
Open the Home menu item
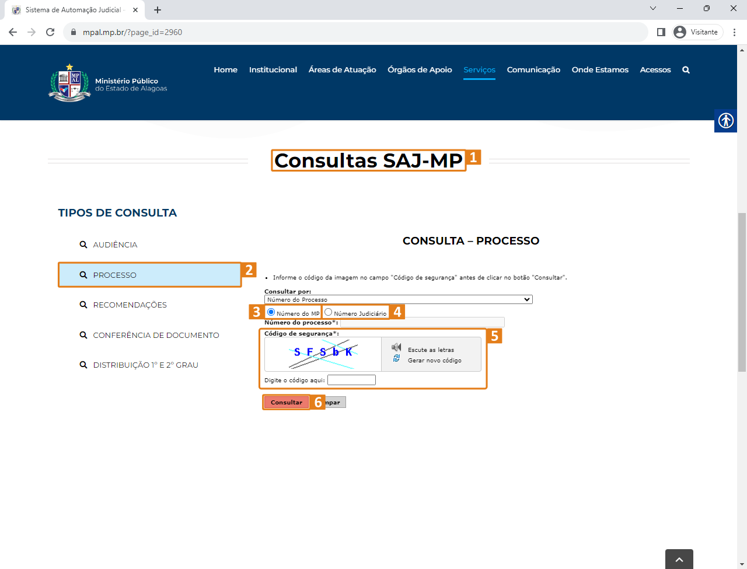[225, 70]
